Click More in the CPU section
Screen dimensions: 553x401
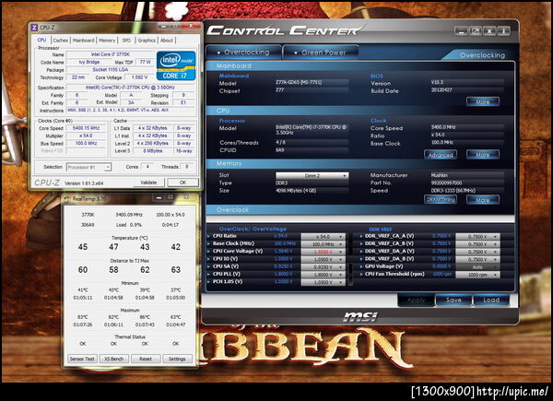pos(482,155)
